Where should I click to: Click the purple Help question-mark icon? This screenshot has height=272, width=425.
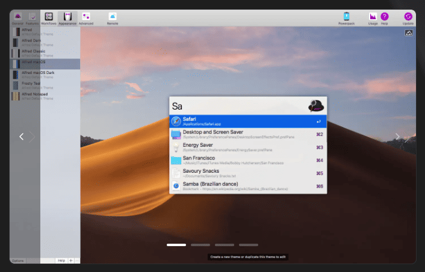point(384,16)
